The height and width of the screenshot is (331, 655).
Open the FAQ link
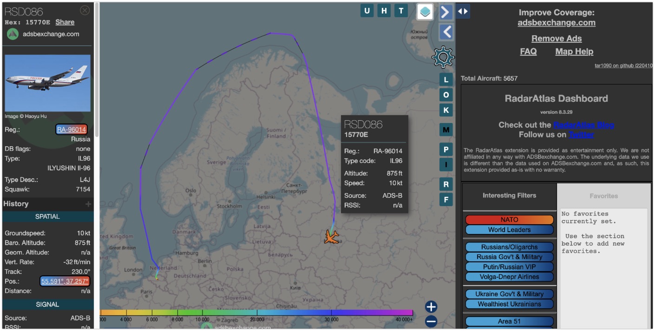[x=528, y=52]
